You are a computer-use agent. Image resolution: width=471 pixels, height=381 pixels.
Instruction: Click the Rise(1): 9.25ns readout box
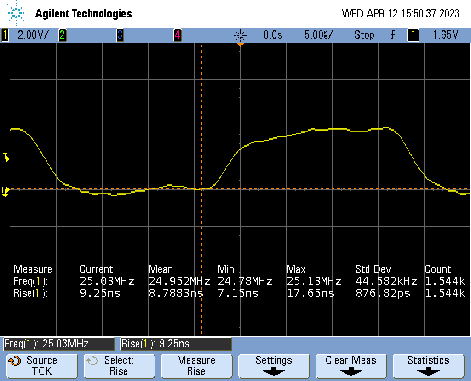click(x=176, y=344)
